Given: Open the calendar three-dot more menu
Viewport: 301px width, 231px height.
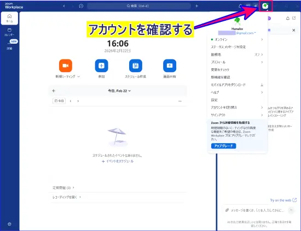Looking at the screenshot, I should tap(180, 101).
